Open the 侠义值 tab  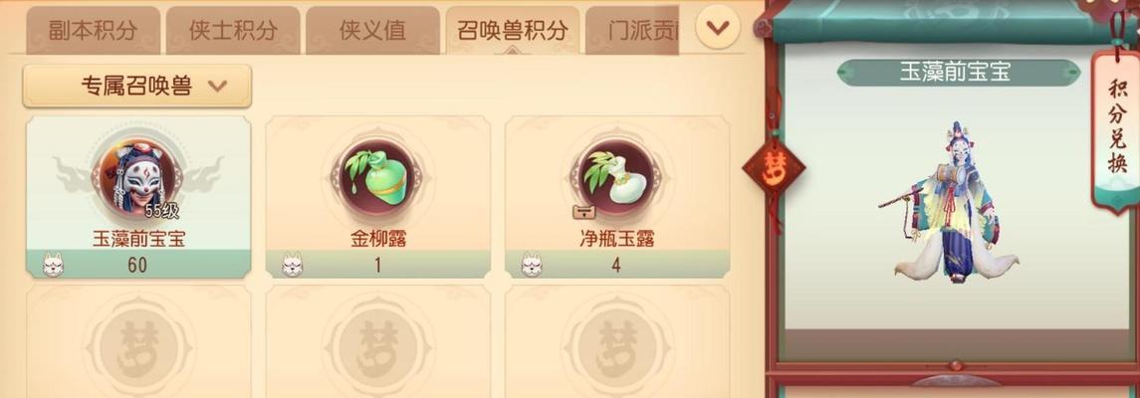tap(372, 31)
